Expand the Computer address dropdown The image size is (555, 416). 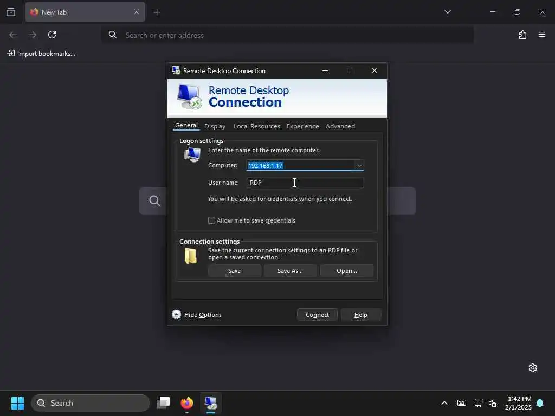pyautogui.click(x=359, y=166)
